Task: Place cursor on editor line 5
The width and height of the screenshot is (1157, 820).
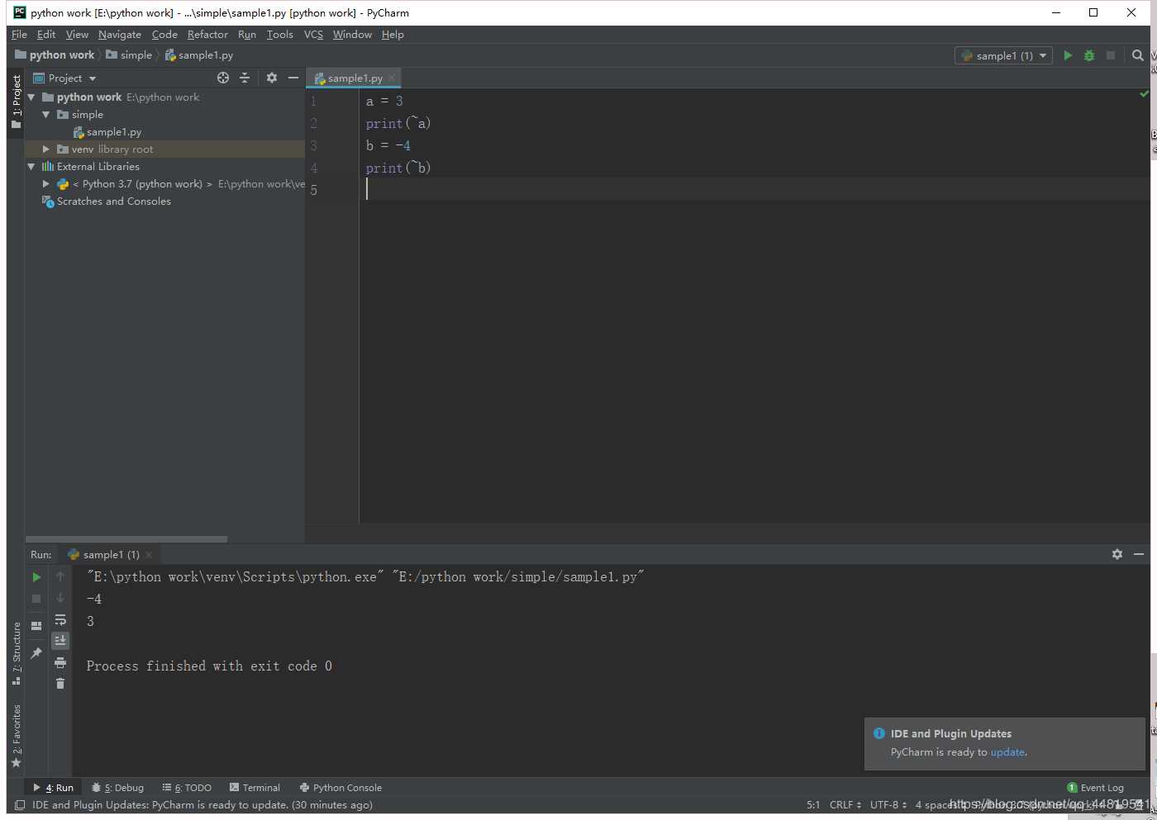Action: pyautogui.click(x=754, y=190)
